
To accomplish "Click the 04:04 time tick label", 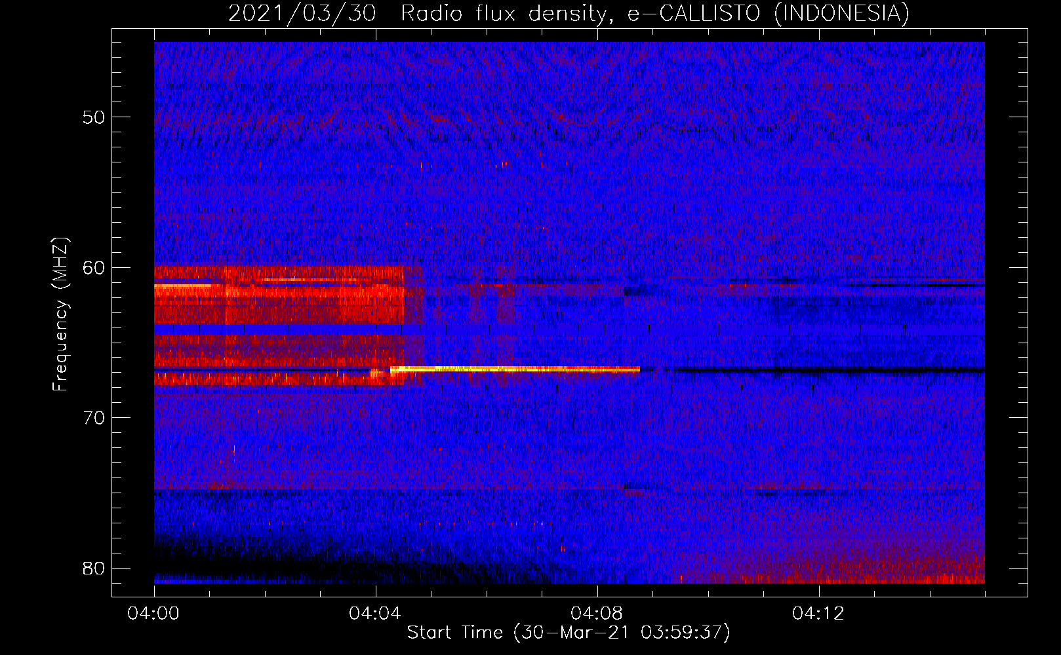I will coord(375,613).
